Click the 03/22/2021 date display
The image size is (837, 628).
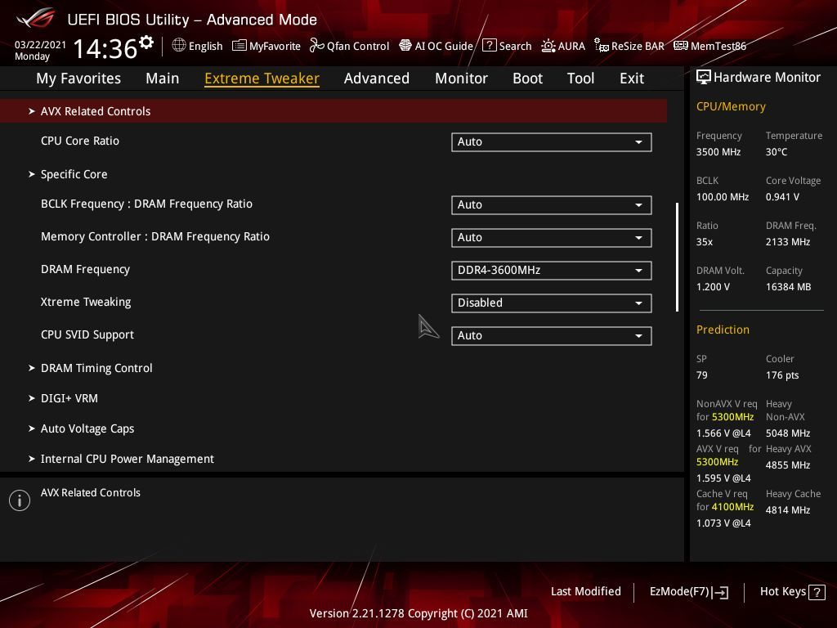[41, 45]
